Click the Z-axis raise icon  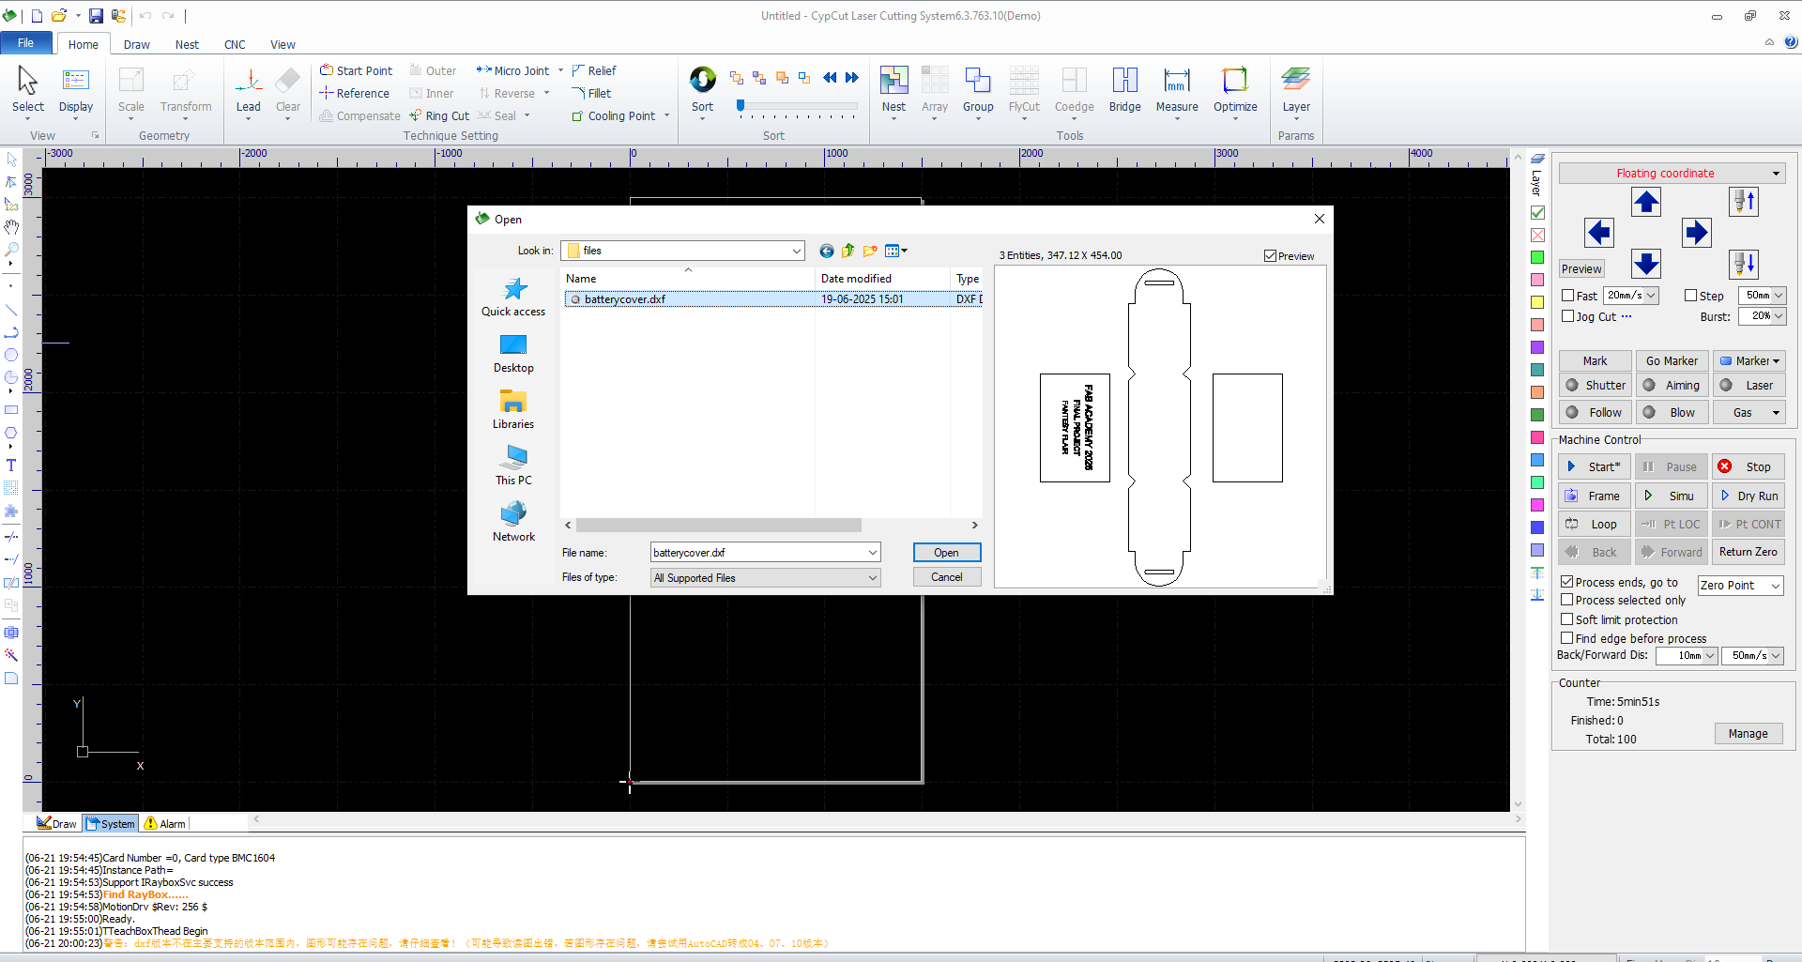(x=1744, y=202)
